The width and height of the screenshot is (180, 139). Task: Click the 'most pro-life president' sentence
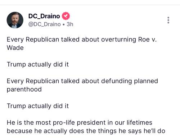[86, 127]
